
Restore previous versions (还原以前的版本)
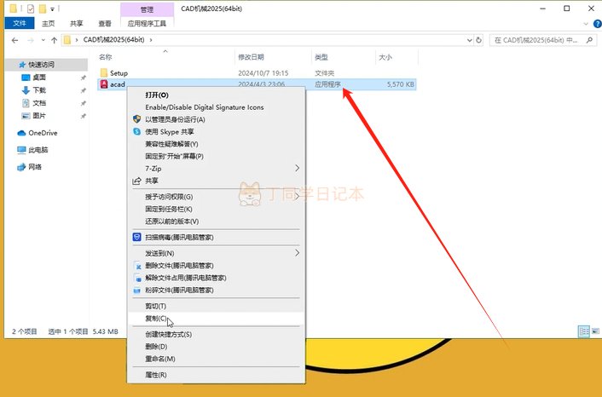coord(216,222)
